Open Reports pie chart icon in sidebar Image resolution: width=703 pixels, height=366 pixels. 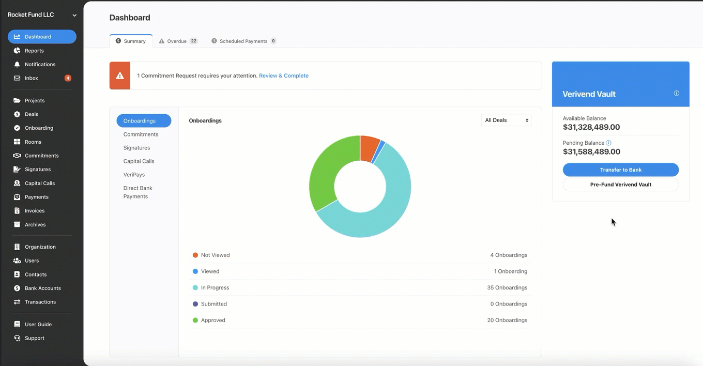tap(17, 51)
